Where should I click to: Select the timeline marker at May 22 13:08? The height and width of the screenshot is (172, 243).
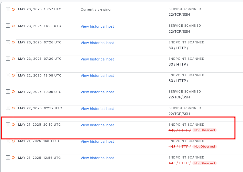tap(13, 75)
